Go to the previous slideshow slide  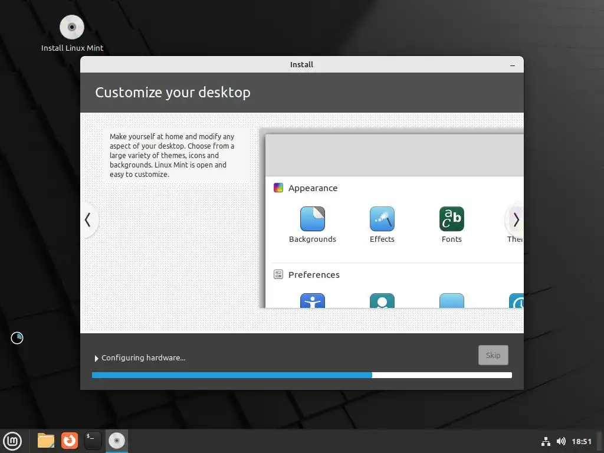tap(88, 220)
